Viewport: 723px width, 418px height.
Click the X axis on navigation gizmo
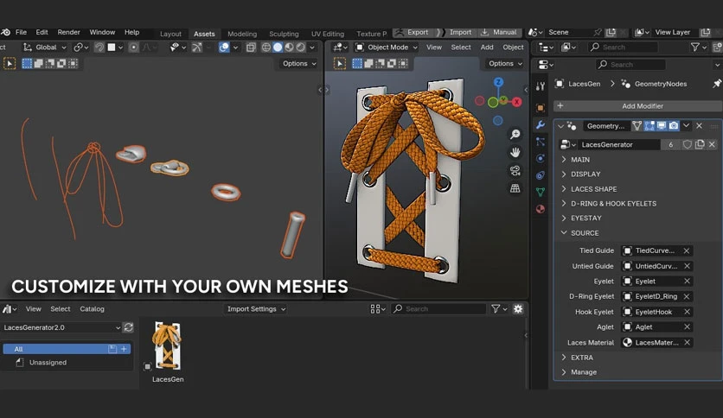[516, 102]
